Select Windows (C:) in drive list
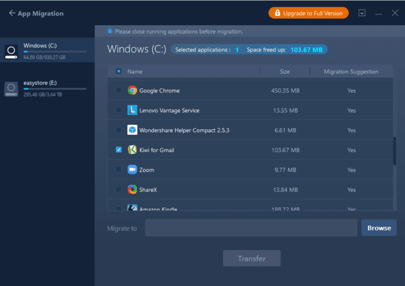The width and height of the screenshot is (405, 286). pos(48,50)
